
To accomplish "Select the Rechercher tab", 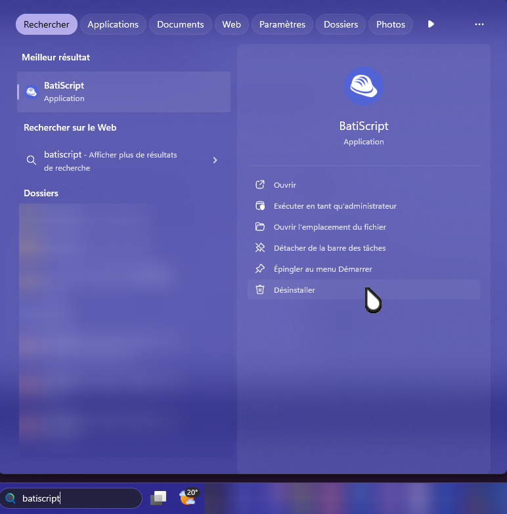I will 47,24.
